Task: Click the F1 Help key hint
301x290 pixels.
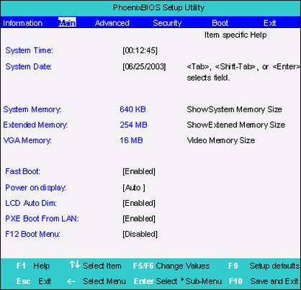Action: tap(33, 266)
